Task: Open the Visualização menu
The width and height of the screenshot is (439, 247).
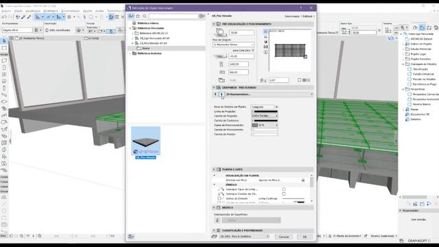Action: [33, 11]
